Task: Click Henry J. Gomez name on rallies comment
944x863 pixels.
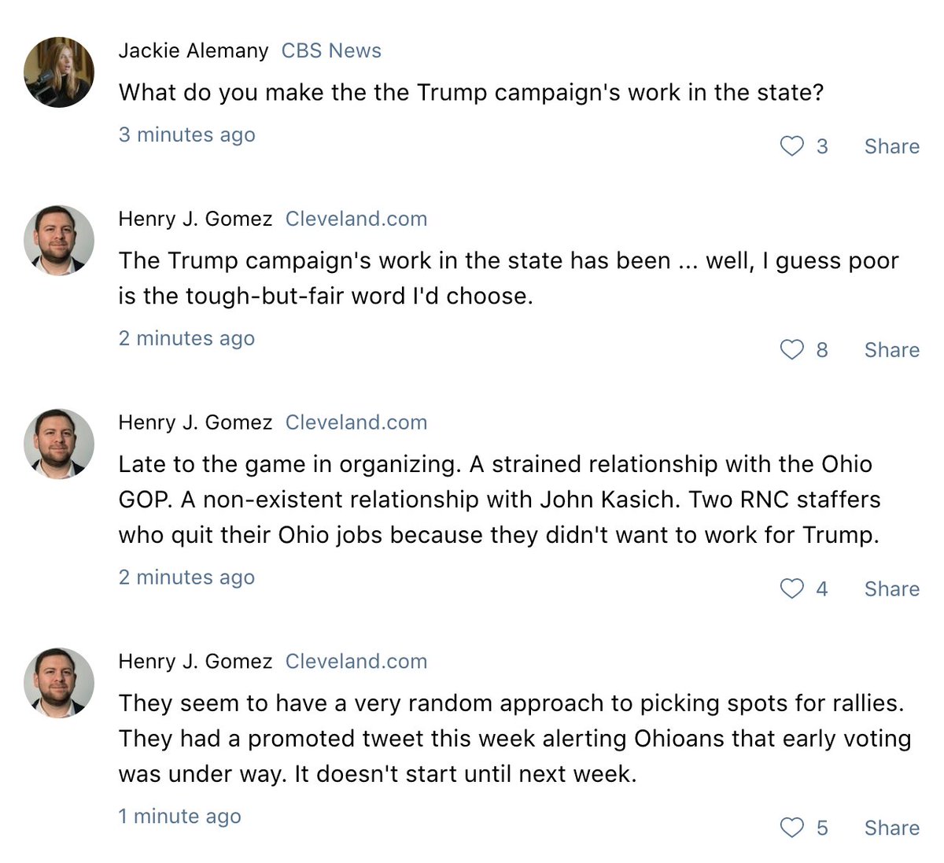Action: point(195,662)
